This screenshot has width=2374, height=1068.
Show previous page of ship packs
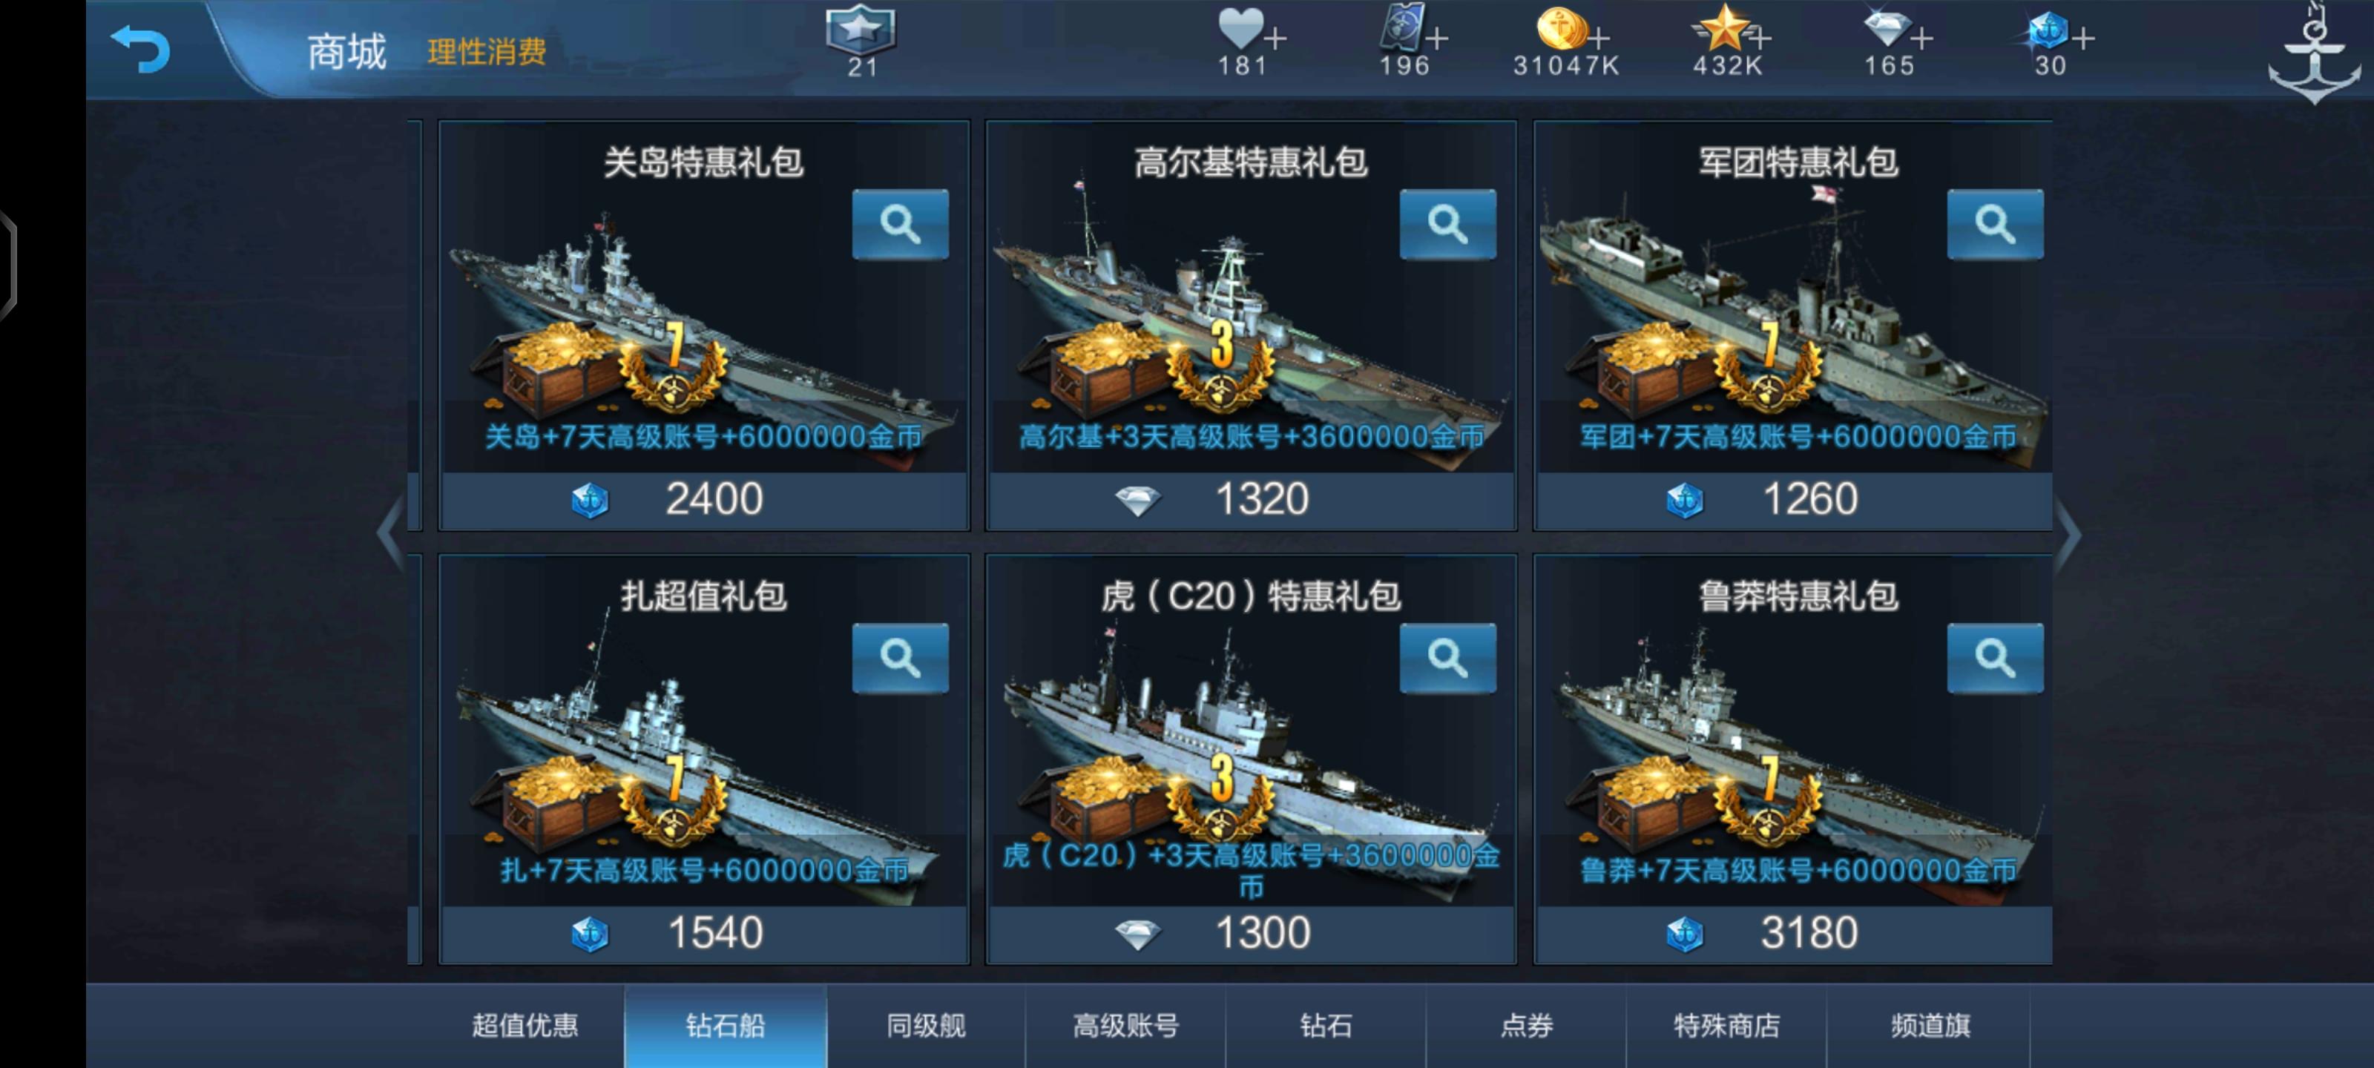click(x=391, y=535)
